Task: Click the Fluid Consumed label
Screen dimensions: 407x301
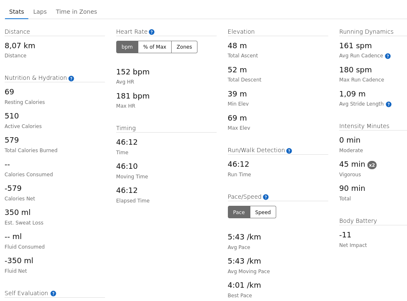Action: [x=25, y=247]
